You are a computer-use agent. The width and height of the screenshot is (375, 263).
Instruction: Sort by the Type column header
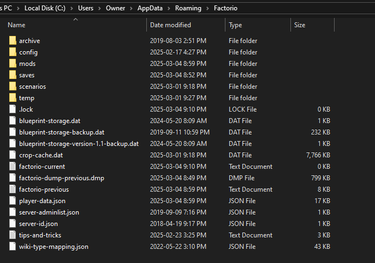click(x=235, y=25)
